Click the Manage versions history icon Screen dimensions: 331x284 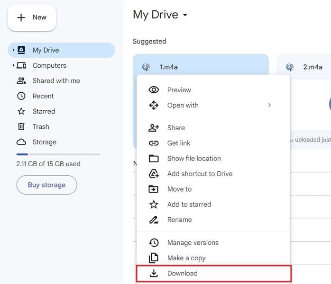coord(154,242)
